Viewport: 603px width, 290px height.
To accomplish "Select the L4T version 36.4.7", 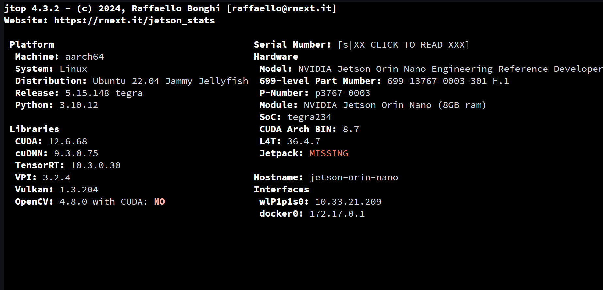I will pyautogui.click(x=303, y=141).
